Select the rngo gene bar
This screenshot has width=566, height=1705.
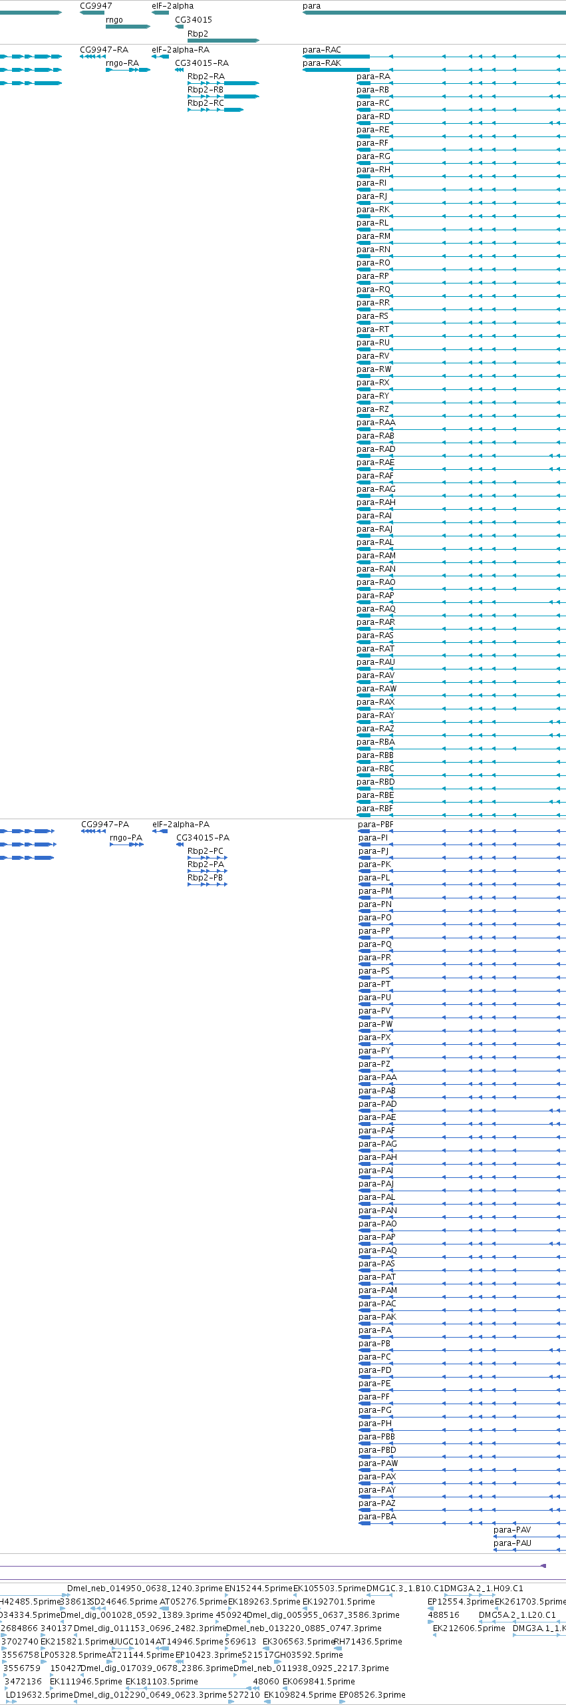click(x=128, y=27)
